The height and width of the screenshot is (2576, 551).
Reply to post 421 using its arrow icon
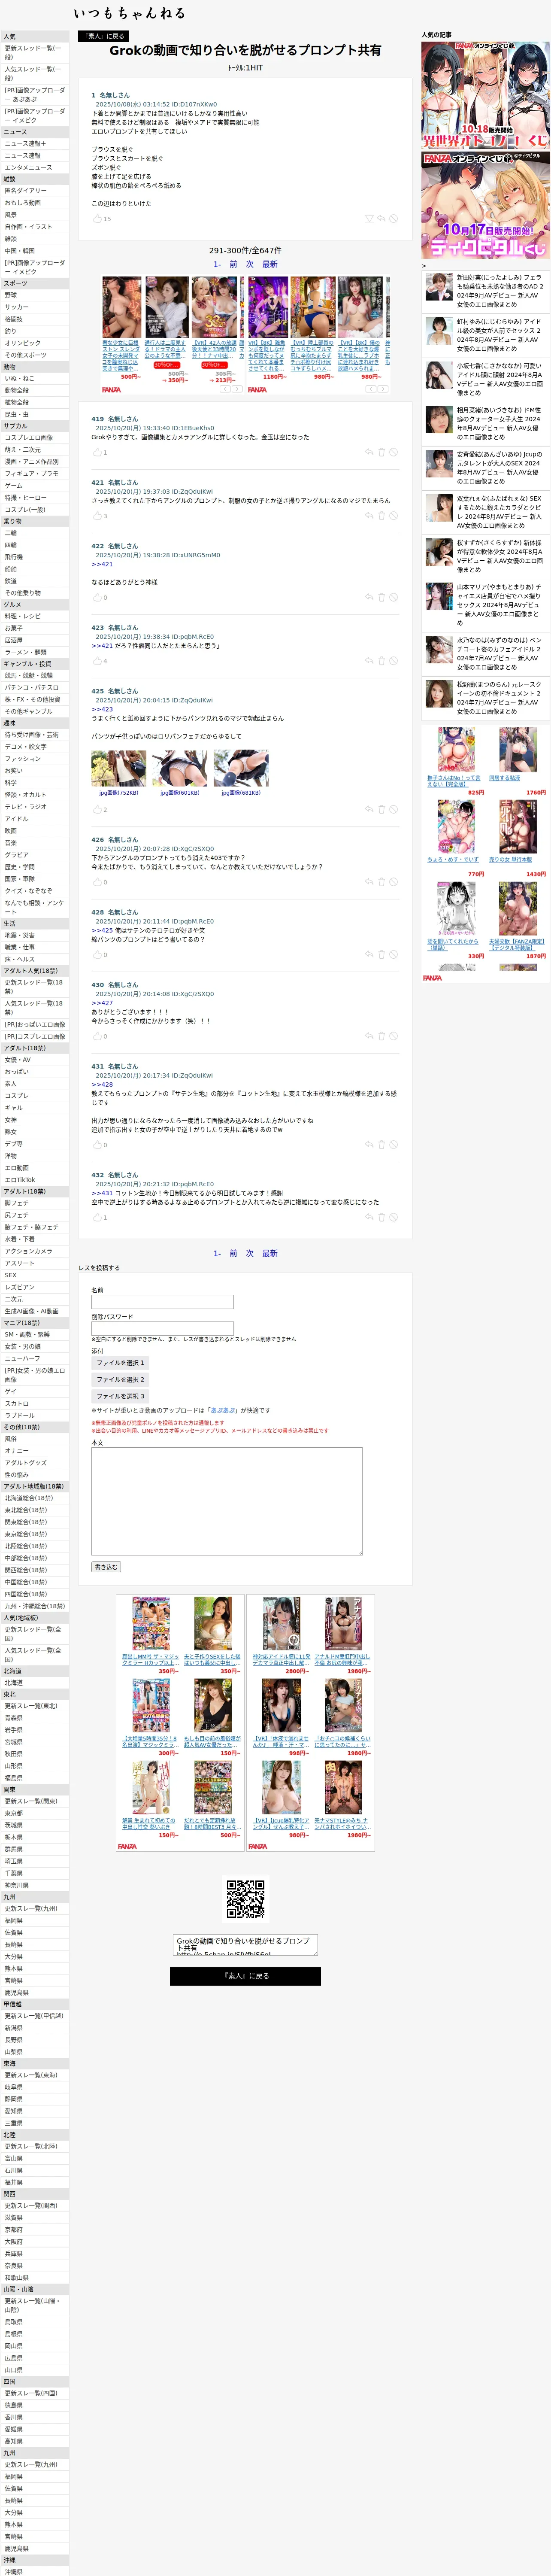(369, 516)
